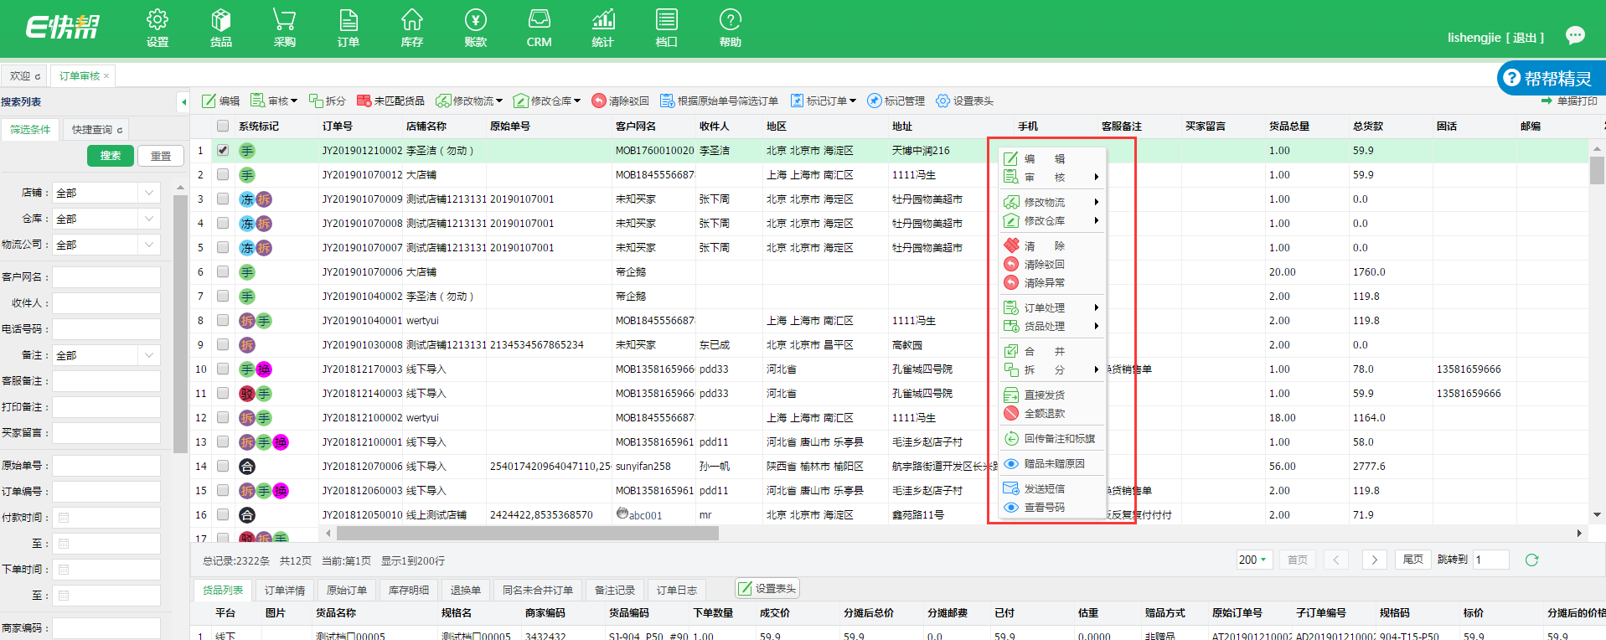Click the 拆分 split toolbar button

pos(328,101)
